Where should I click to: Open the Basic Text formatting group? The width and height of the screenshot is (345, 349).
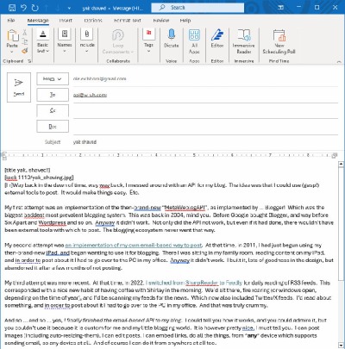click(43, 41)
